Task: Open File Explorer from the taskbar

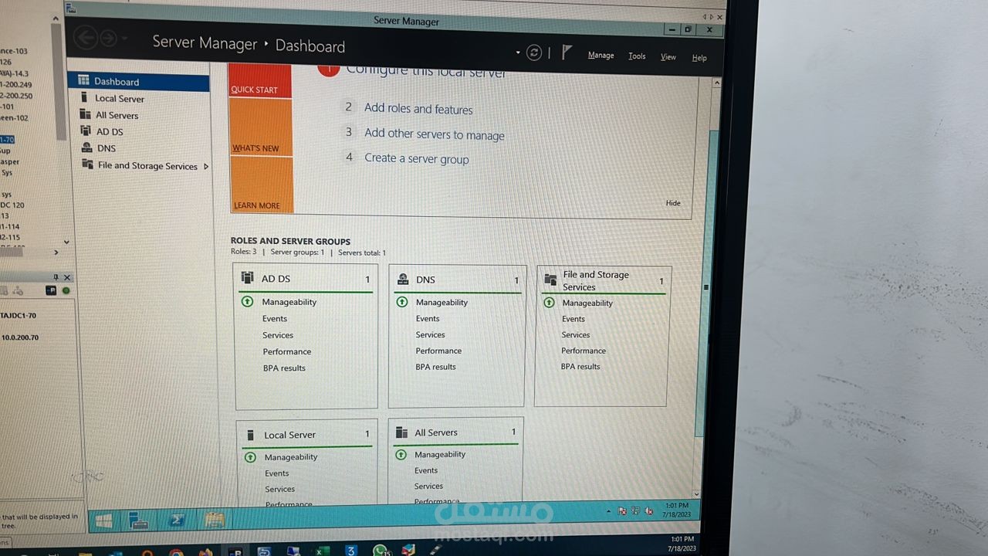Action: [215, 520]
